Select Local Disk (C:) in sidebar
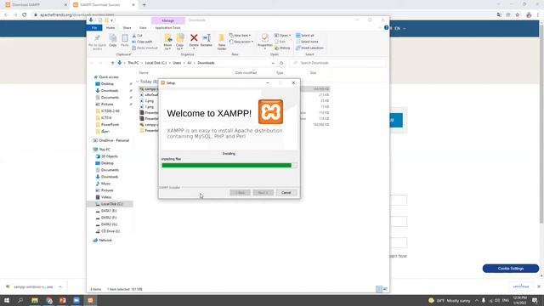This screenshot has height=306, width=544. pos(110,204)
